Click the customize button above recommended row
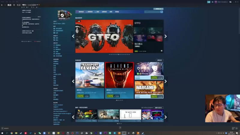240x135 pixels. pos(158,108)
